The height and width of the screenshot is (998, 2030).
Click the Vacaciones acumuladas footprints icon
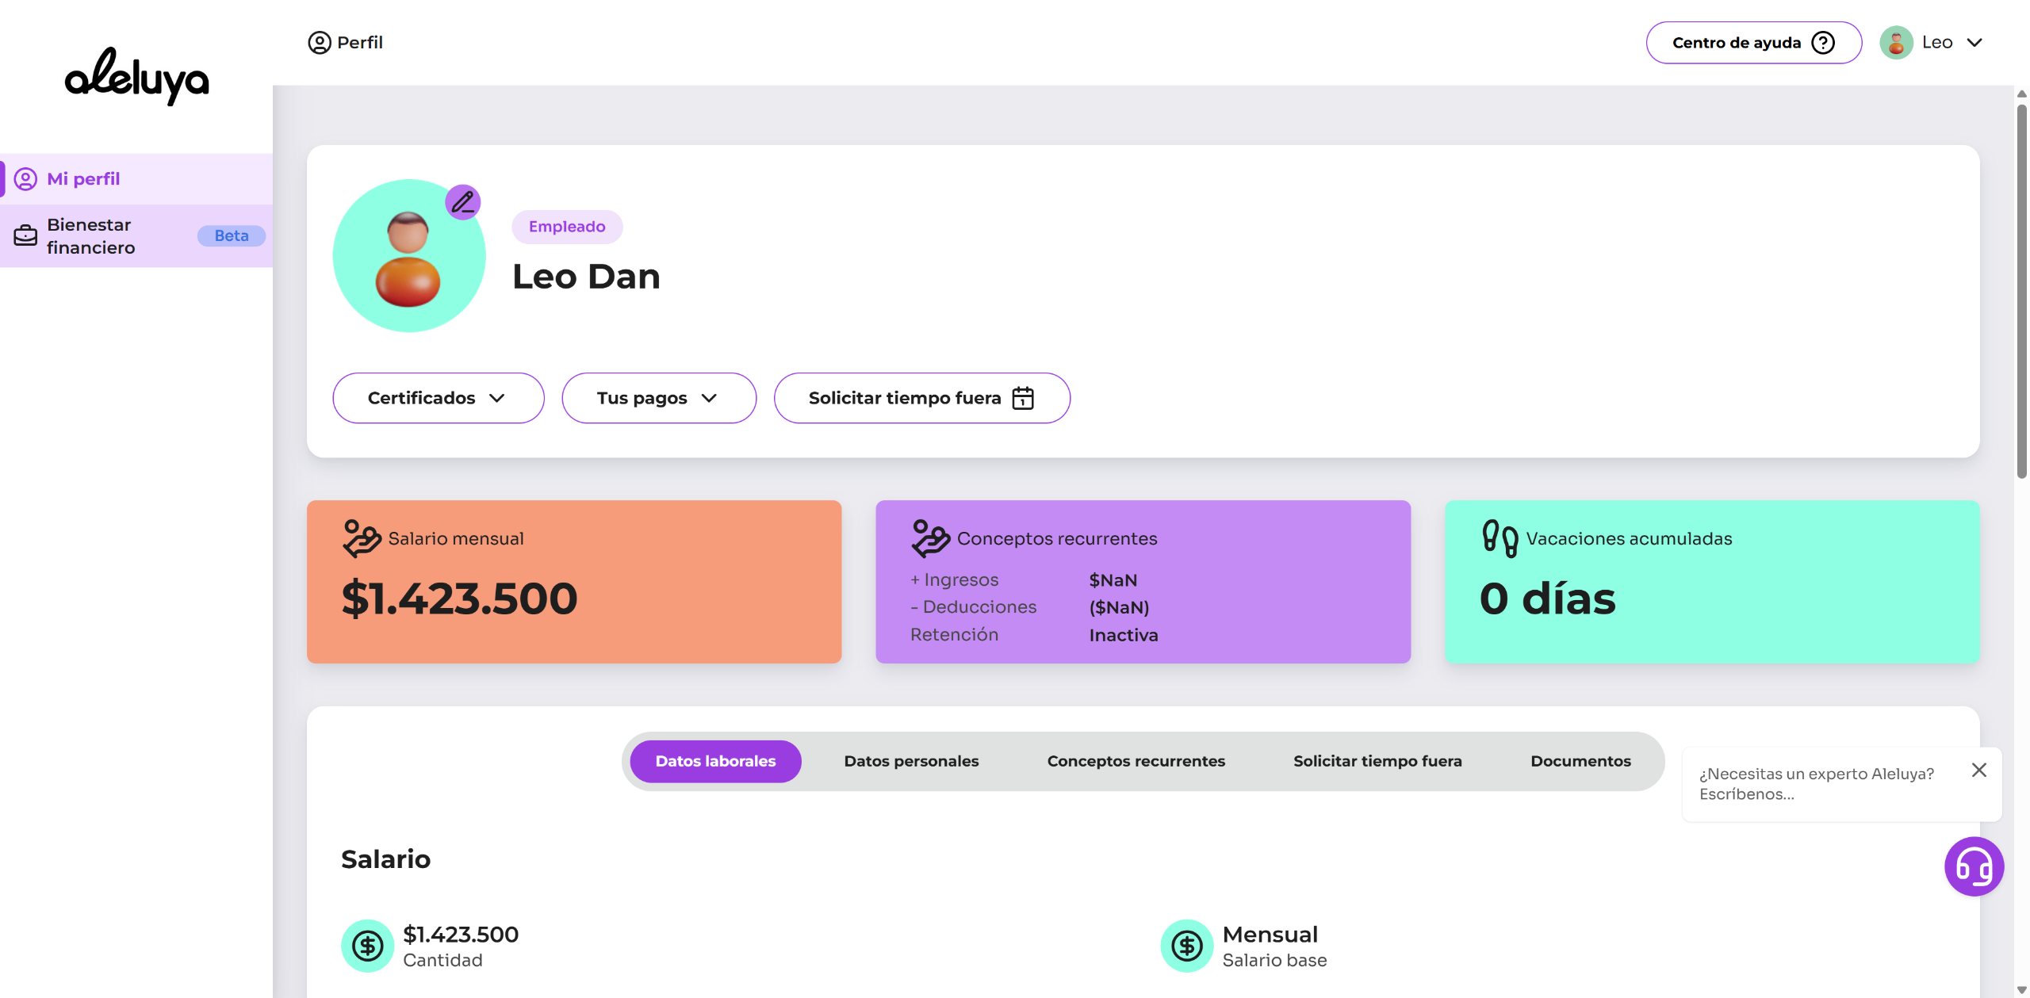pos(1500,538)
